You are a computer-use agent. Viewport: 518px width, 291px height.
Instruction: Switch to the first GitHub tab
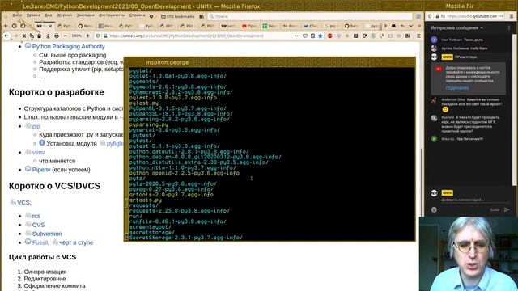click(x=85, y=26)
